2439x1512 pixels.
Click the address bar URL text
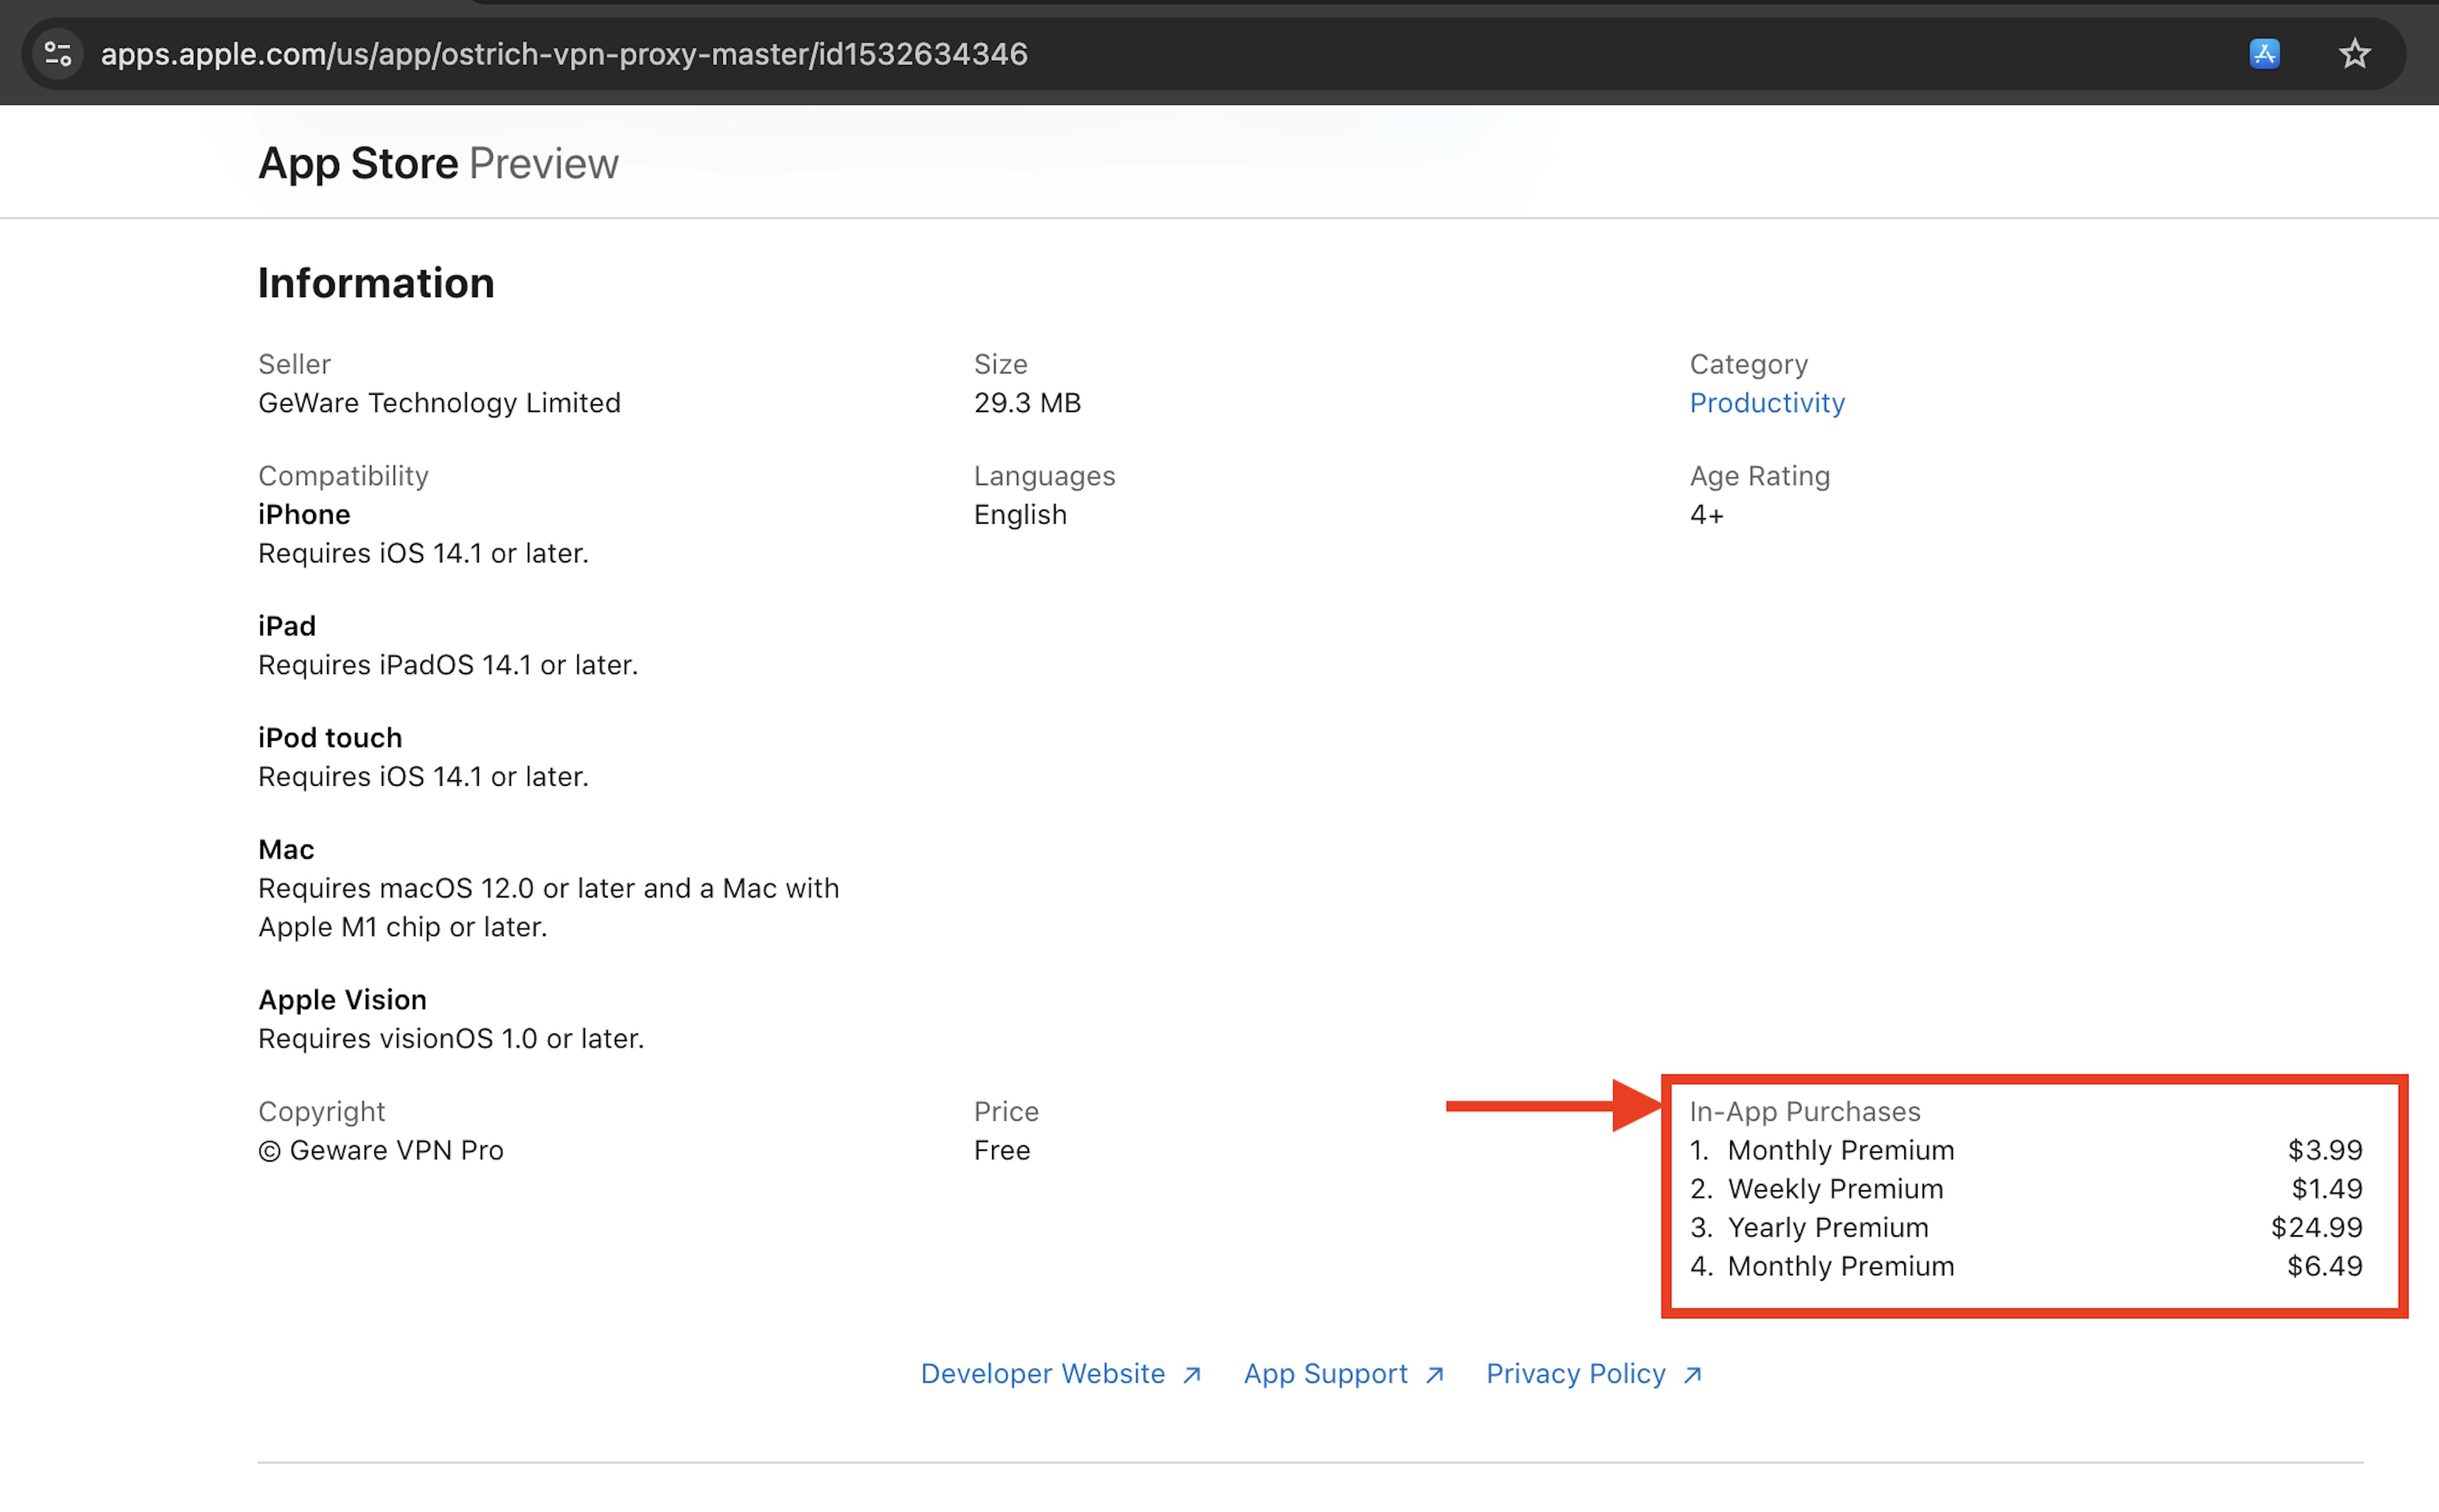click(564, 54)
